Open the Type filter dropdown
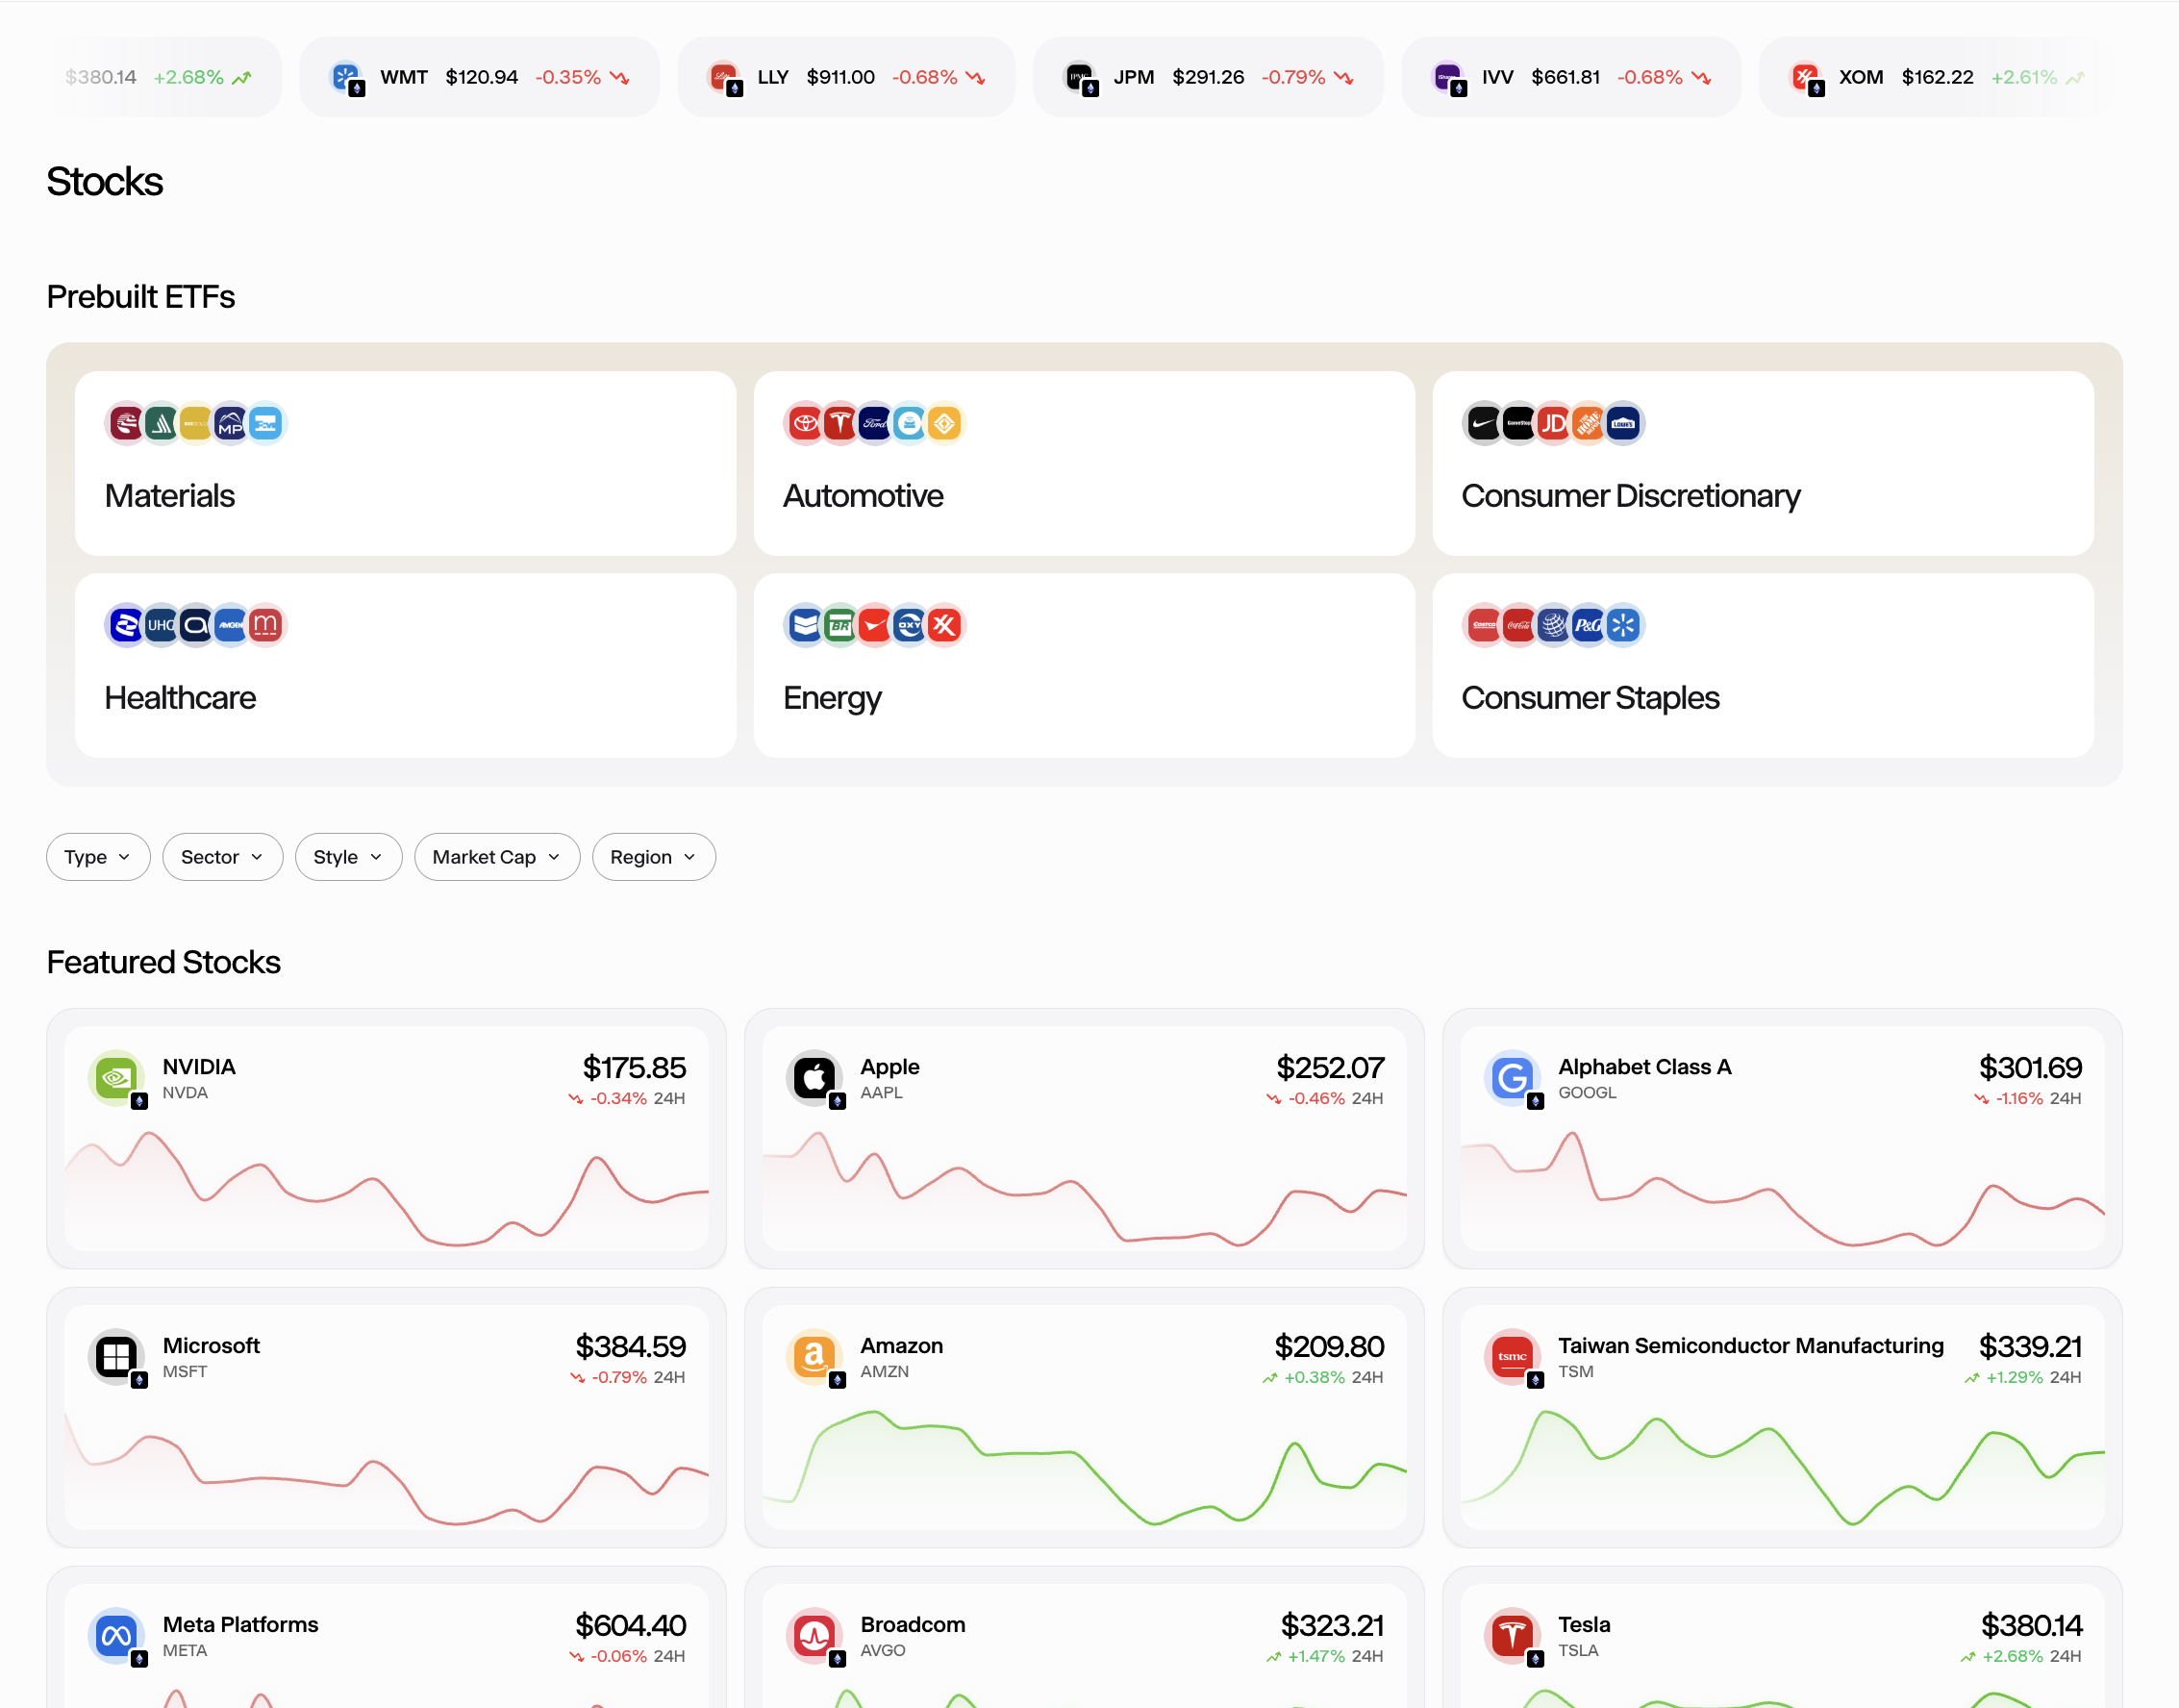 (98, 857)
